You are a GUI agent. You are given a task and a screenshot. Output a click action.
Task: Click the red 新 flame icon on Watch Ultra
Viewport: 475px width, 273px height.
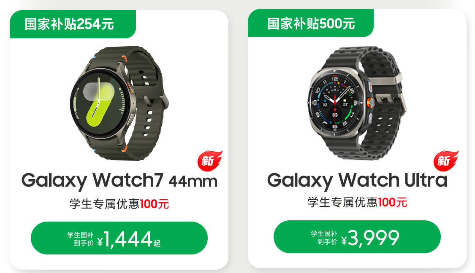tap(445, 161)
